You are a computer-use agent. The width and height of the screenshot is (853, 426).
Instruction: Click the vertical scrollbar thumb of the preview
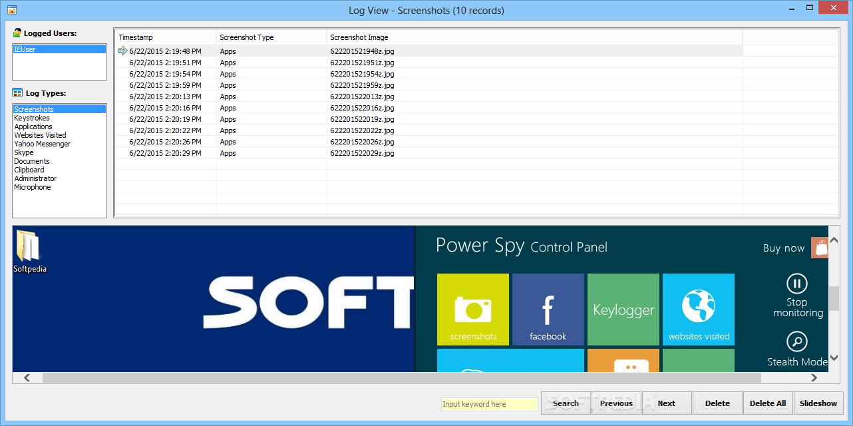point(834,298)
